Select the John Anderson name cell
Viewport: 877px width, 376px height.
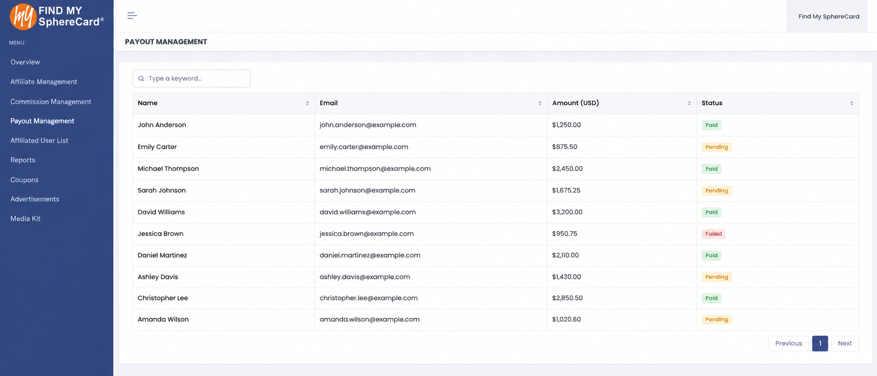tap(223, 125)
